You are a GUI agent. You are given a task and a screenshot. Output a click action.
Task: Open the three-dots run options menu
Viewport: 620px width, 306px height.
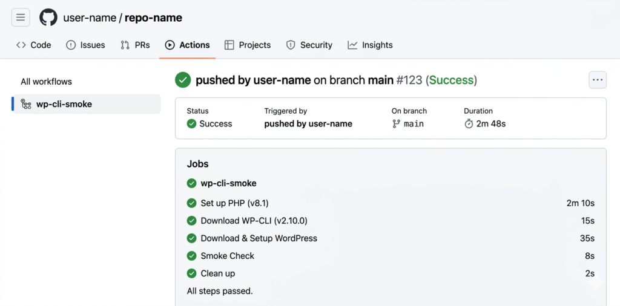point(598,80)
